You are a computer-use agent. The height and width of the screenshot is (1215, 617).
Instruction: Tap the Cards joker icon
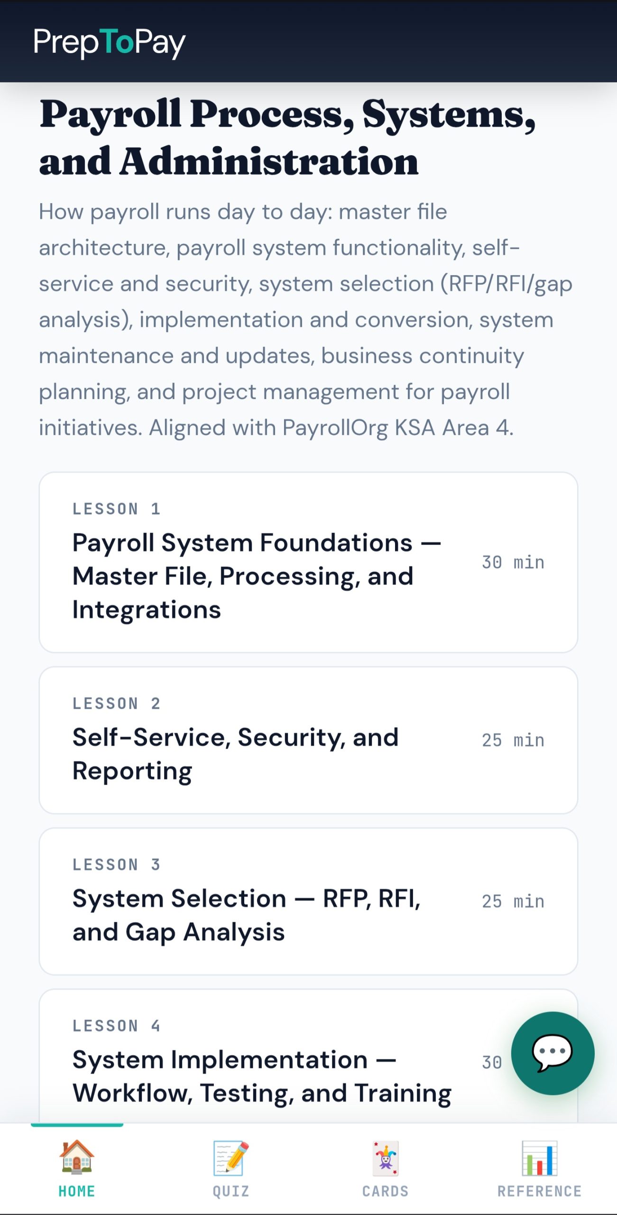click(385, 1158)
